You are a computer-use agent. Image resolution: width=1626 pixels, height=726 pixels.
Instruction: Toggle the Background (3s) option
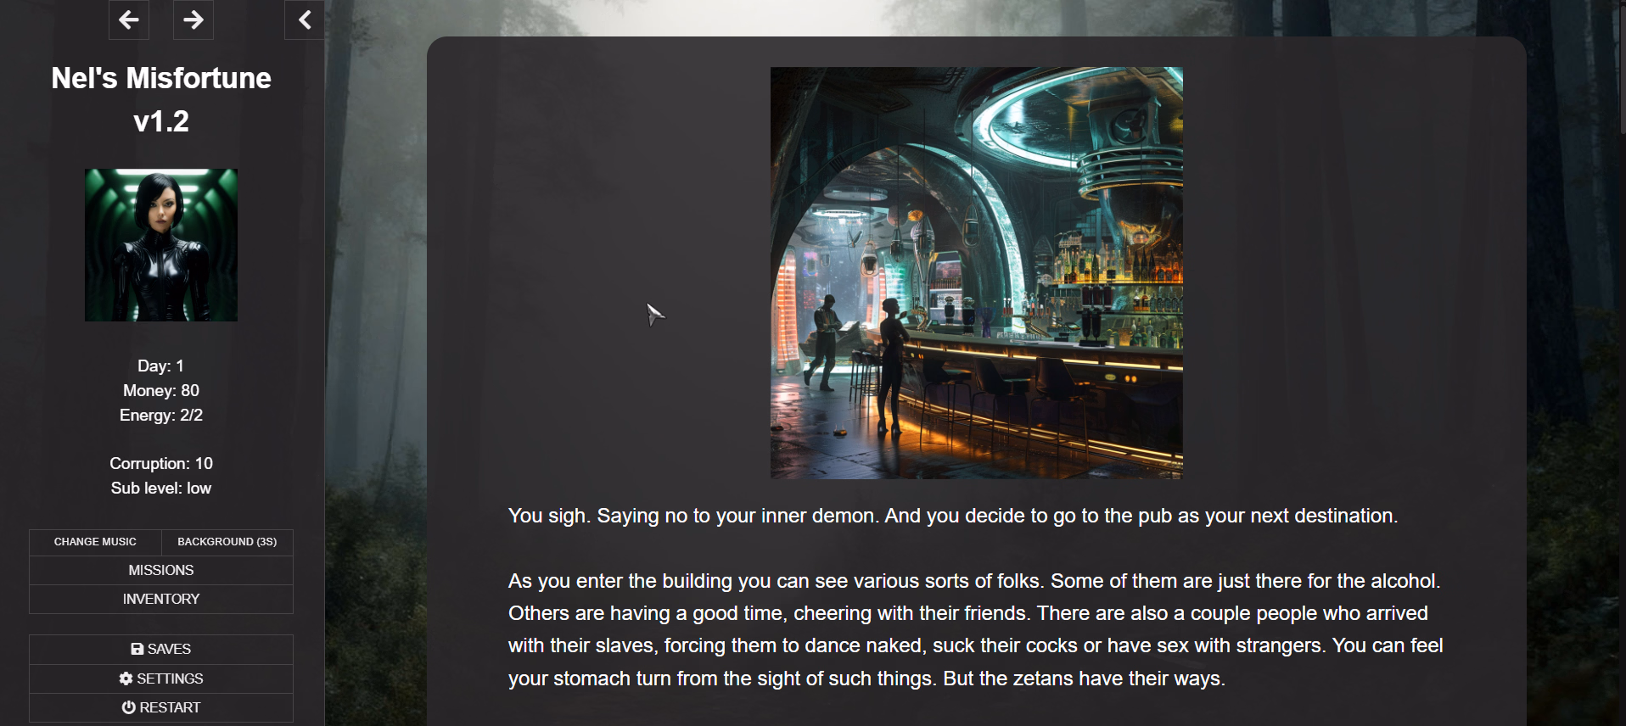coord(227,542)
